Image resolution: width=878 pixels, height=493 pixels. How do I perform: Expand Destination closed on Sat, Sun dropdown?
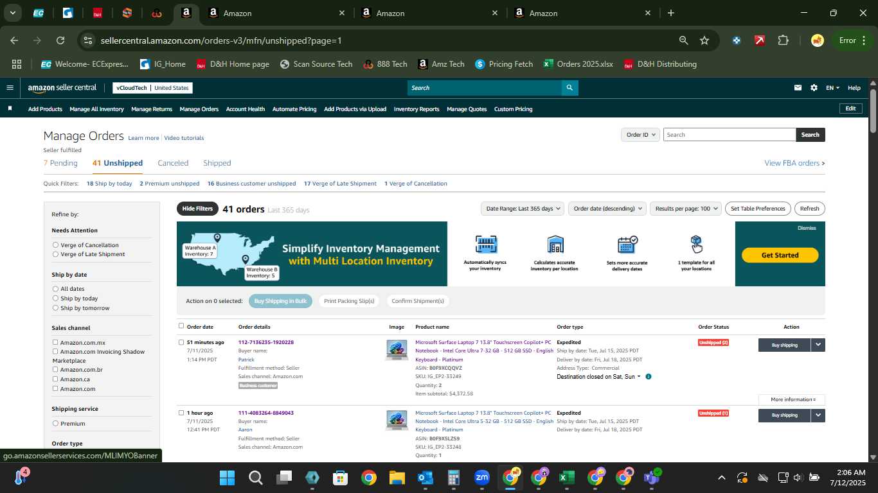click(598, 377)
